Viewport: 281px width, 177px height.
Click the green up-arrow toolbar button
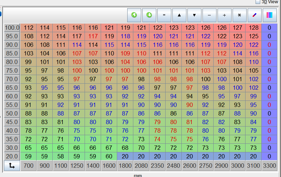(x=134, y=15)
